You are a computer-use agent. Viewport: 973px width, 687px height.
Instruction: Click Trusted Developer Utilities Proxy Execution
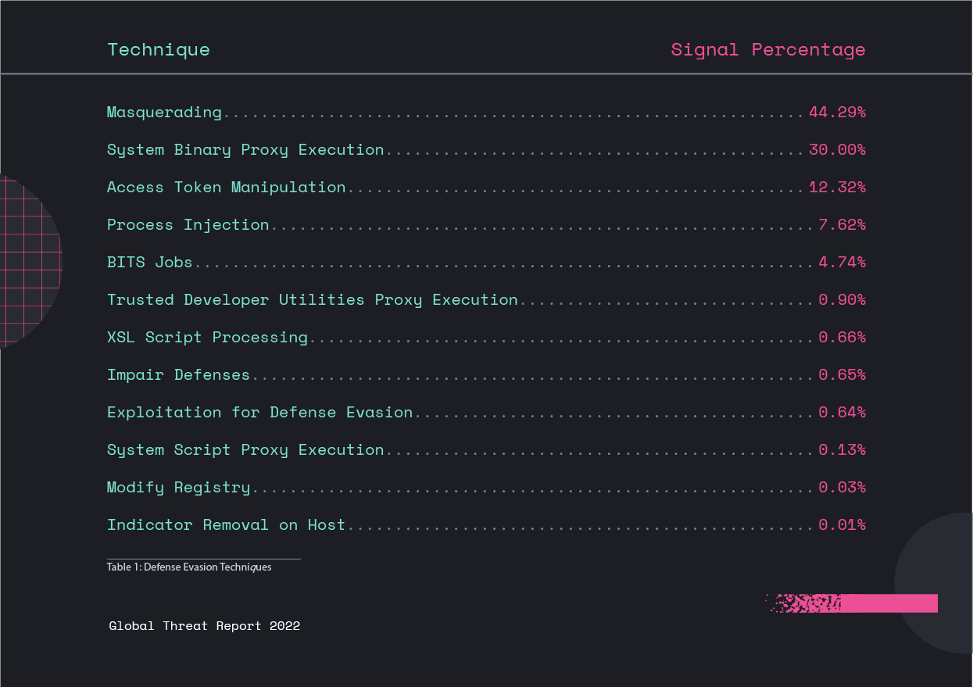(312, 299)
